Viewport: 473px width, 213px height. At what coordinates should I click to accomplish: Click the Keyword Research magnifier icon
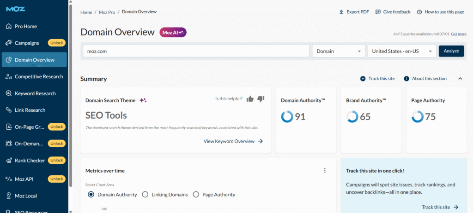9,93
